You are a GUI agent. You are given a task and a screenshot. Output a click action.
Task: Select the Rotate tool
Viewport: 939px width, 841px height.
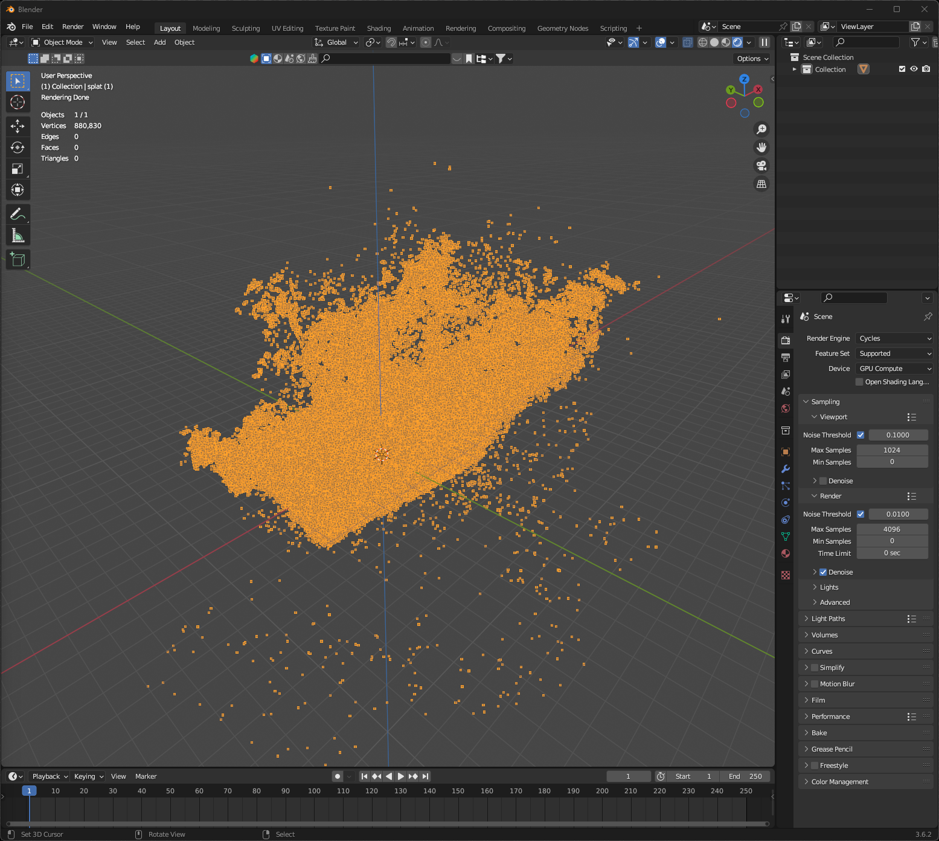pyautogui.click(x=18, y=147)
